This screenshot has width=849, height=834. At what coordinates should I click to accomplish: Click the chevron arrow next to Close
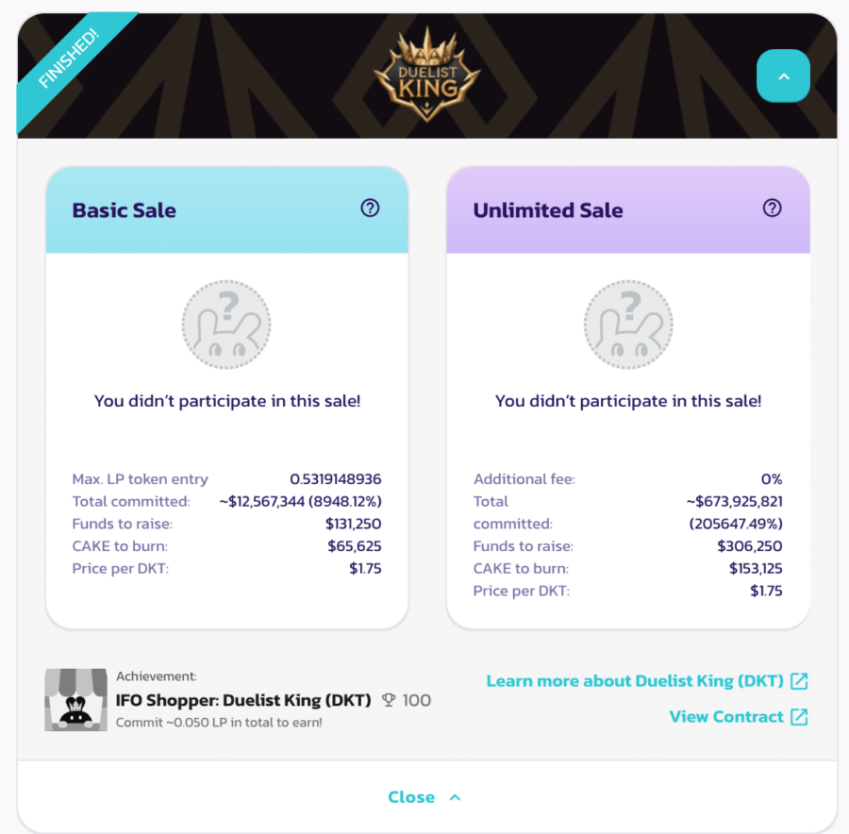tap(456, 797)
